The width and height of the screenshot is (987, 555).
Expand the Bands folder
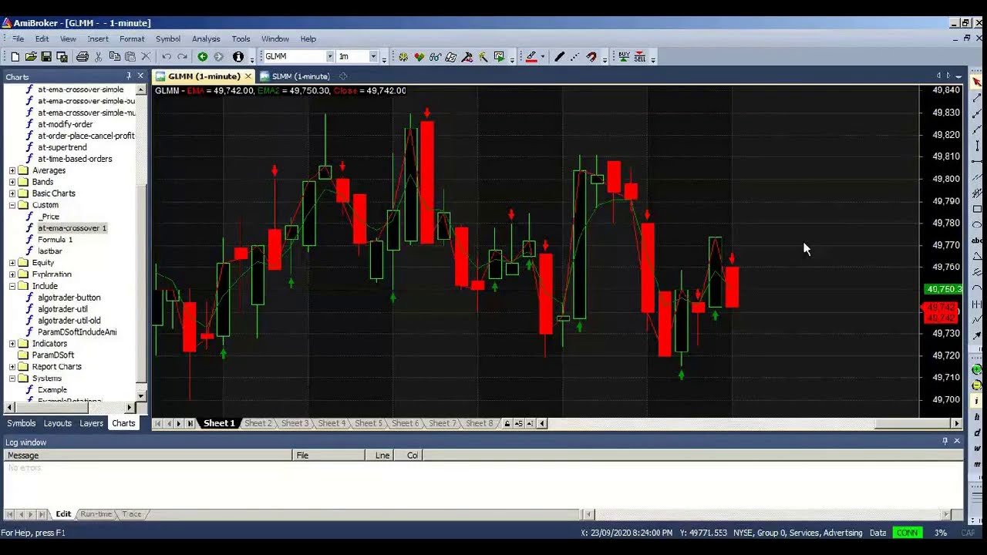tap(12, 182)
